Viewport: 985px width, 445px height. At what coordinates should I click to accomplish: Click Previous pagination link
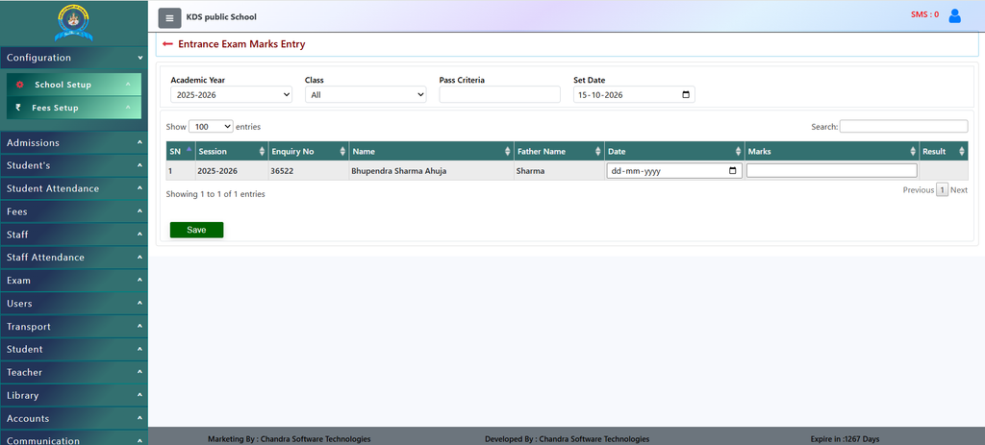918,190
